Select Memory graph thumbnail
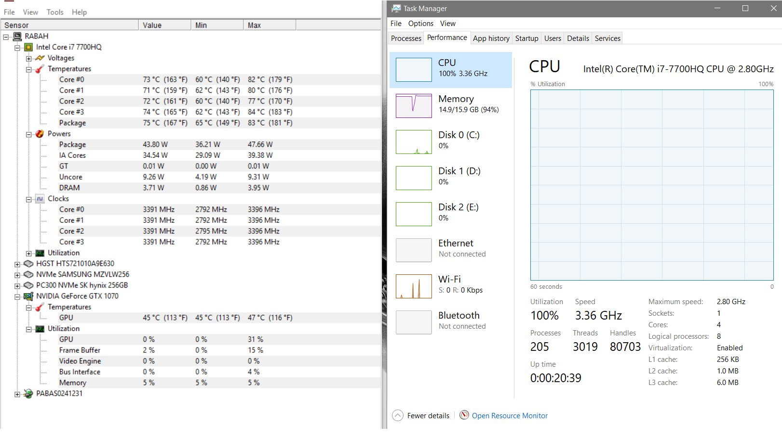The image size is (782, 437). 414,106
